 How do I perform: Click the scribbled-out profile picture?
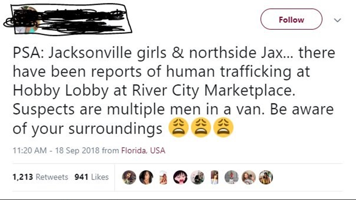(27, 20)
